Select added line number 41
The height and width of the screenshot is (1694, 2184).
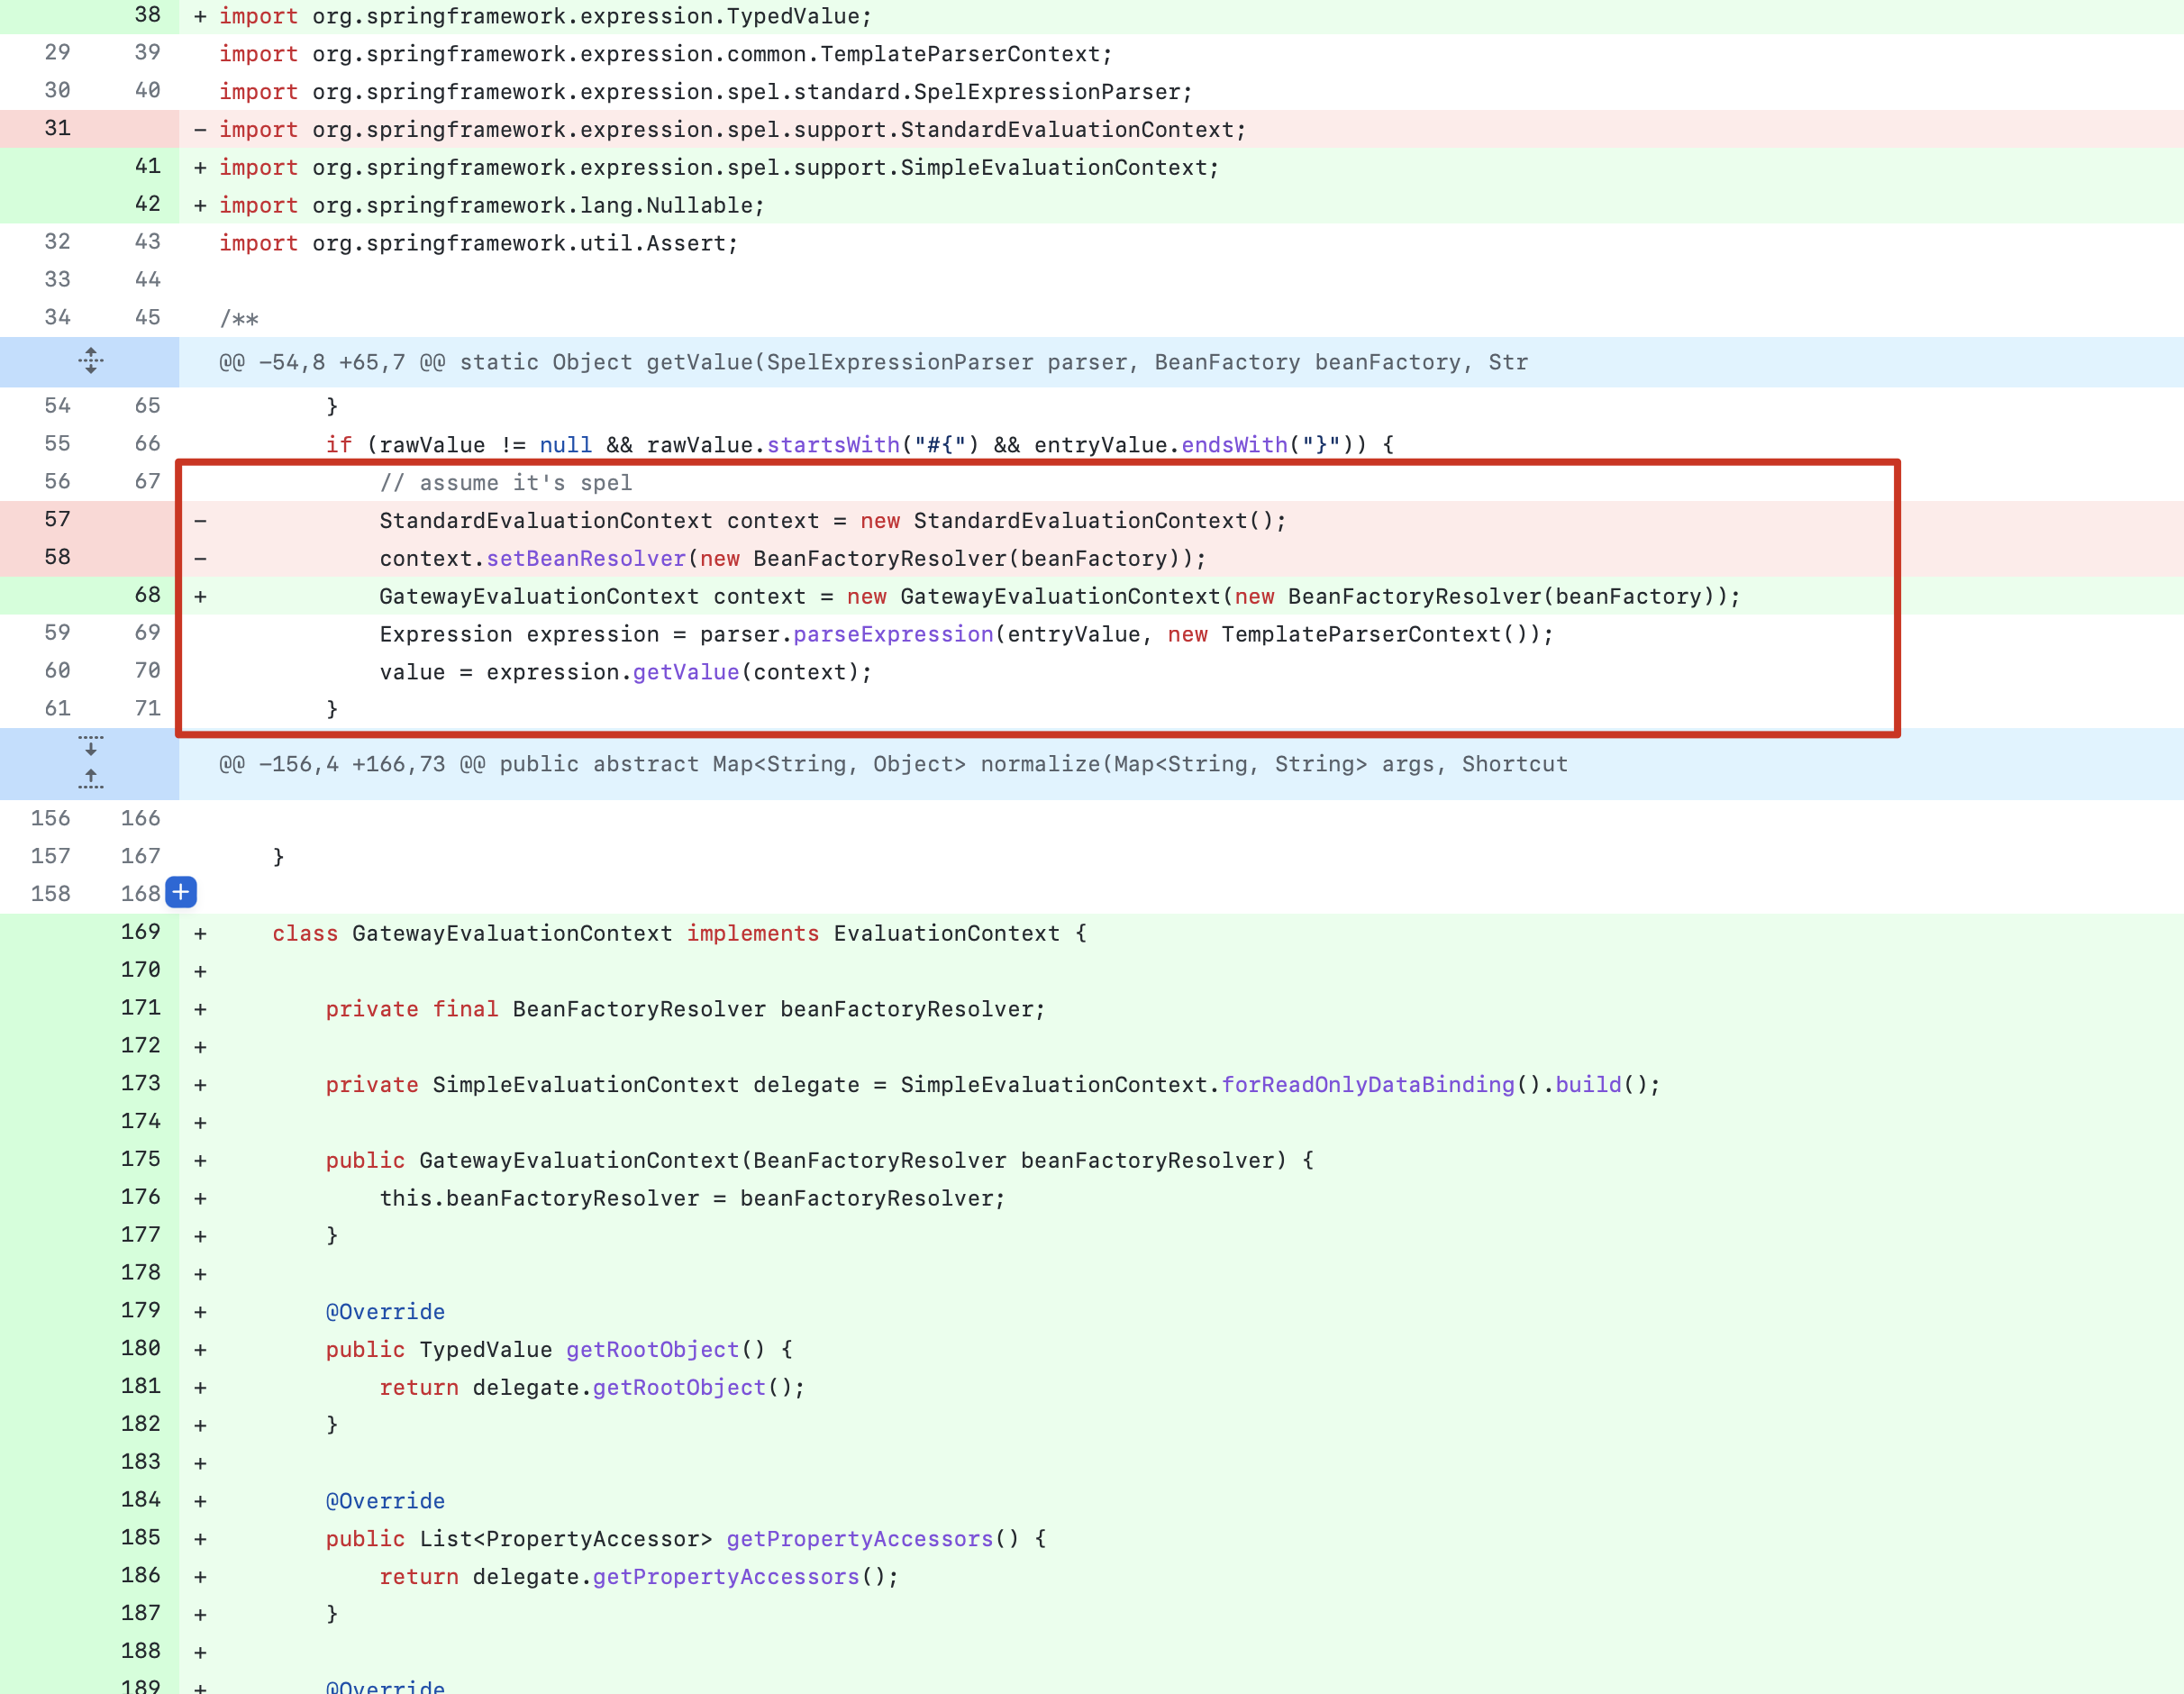(x=147, y=166)
